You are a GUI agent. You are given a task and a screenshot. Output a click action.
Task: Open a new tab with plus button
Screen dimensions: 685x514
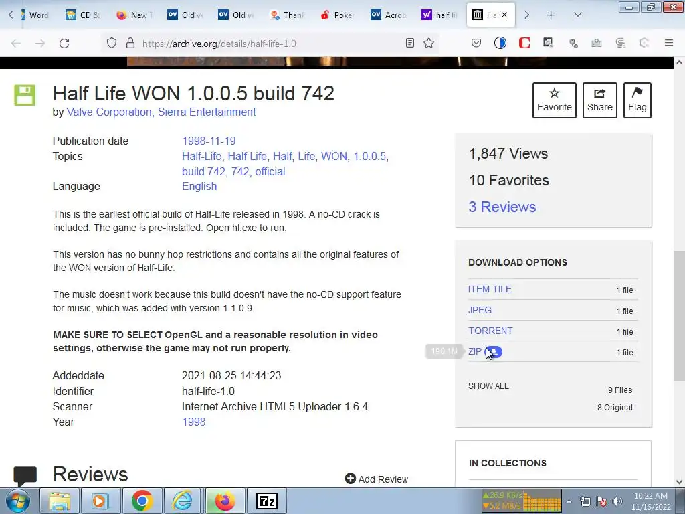click(x=551, y=15)
